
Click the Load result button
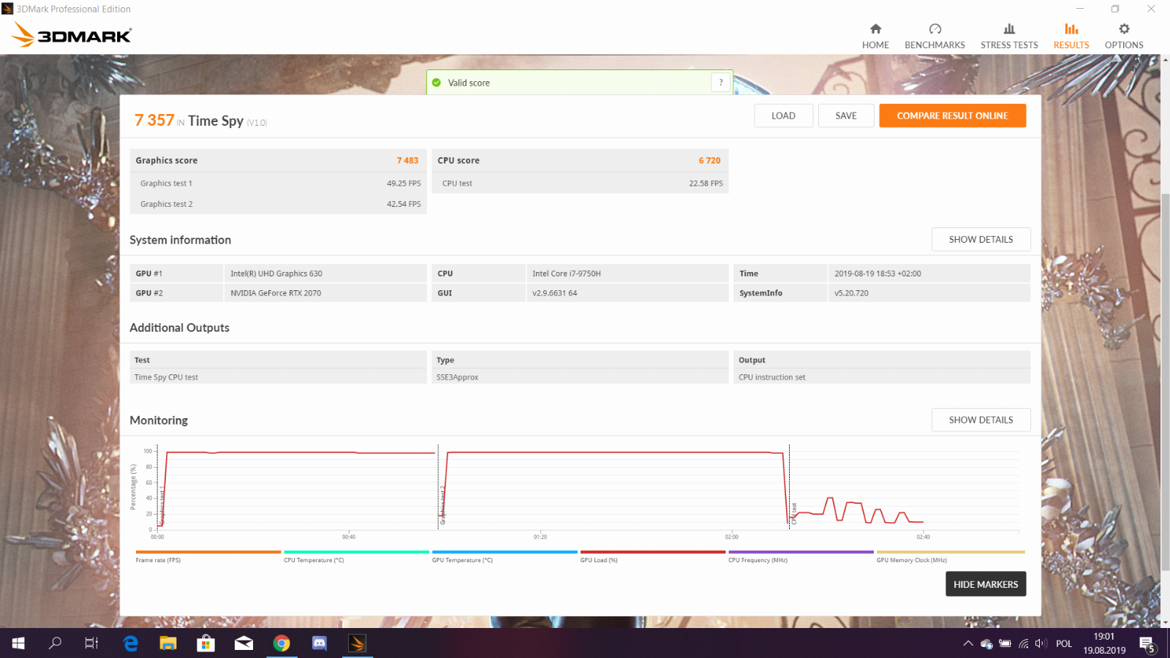click(x=783, y=116)
